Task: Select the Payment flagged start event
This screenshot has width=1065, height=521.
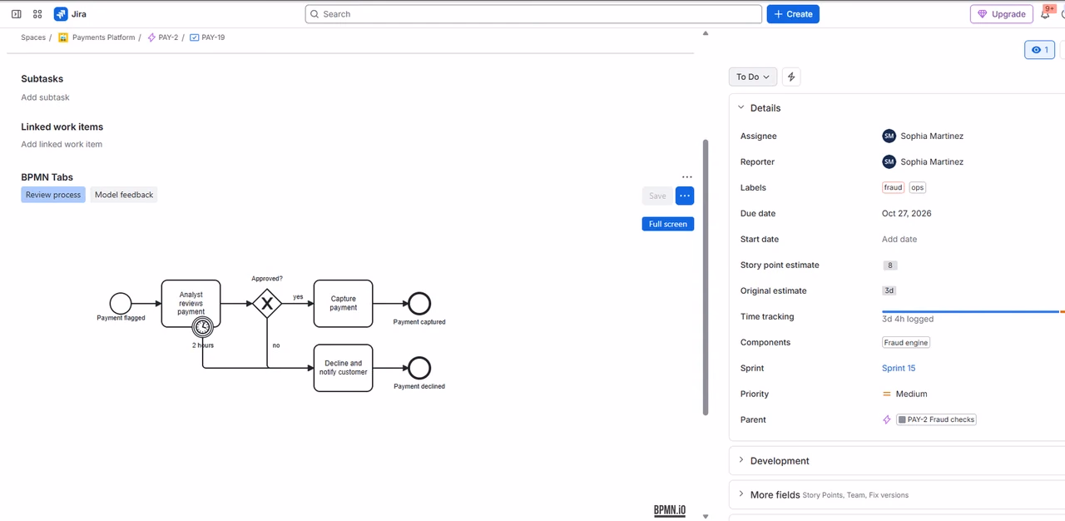Action: point(121,303)
